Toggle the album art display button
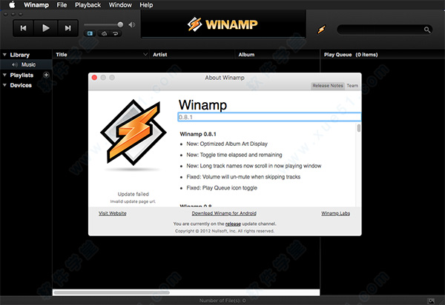This screenshot has height=305, width=445. (x=90, y=34)
